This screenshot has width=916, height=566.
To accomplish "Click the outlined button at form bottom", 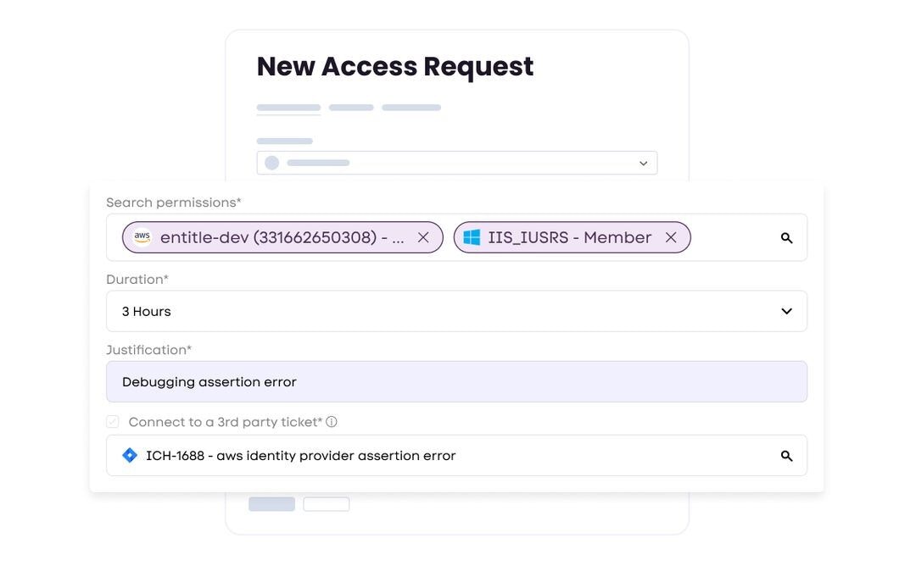I will click(x=327, y=504).
